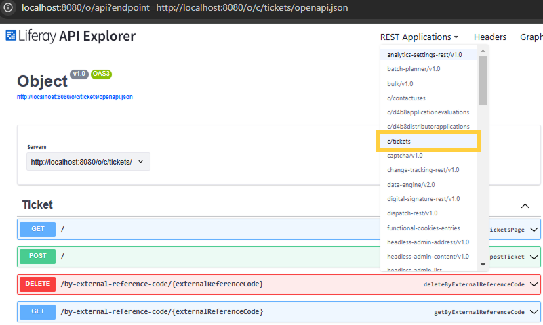Image resolution: width=543 pixels, height=325 pixels.
Task: Click chevron on postTicket row
Action: click(534, 257)
